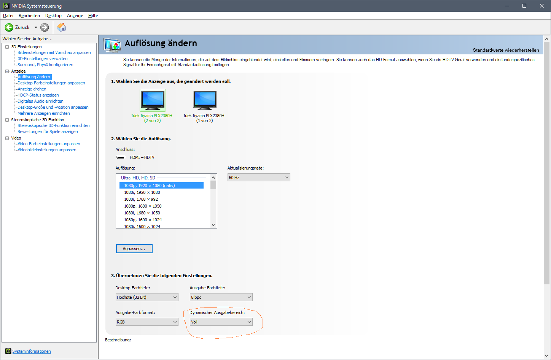Open the Dynamischer Ausgabebereich Voll dropdown

coord(221,322)
